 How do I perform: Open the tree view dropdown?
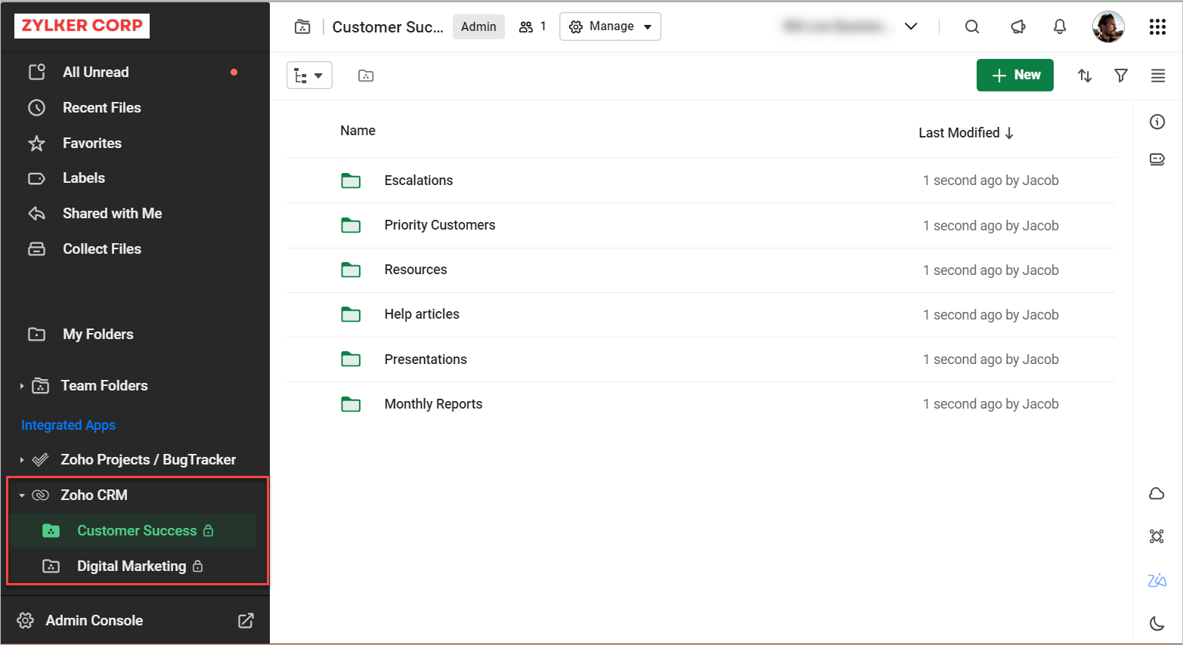(x=309, y=76)
